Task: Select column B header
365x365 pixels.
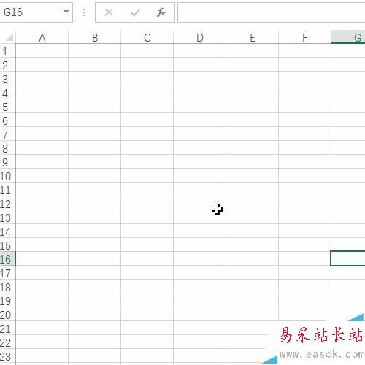Action: click(95, 37)
